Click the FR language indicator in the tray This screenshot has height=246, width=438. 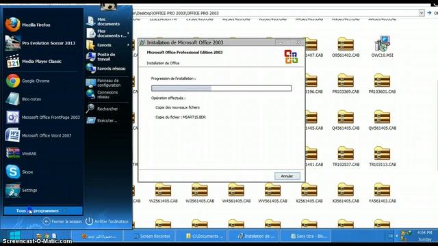(x=390, y=236)
